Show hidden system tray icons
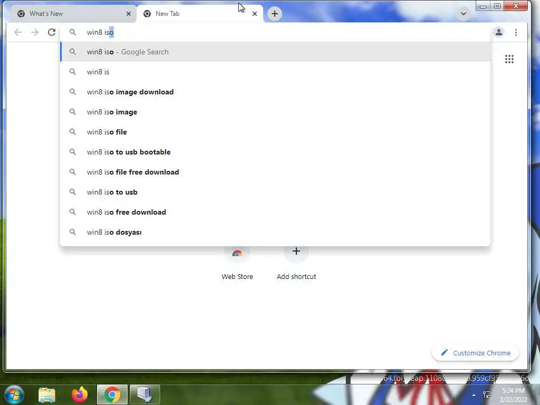 pos(474,395)
